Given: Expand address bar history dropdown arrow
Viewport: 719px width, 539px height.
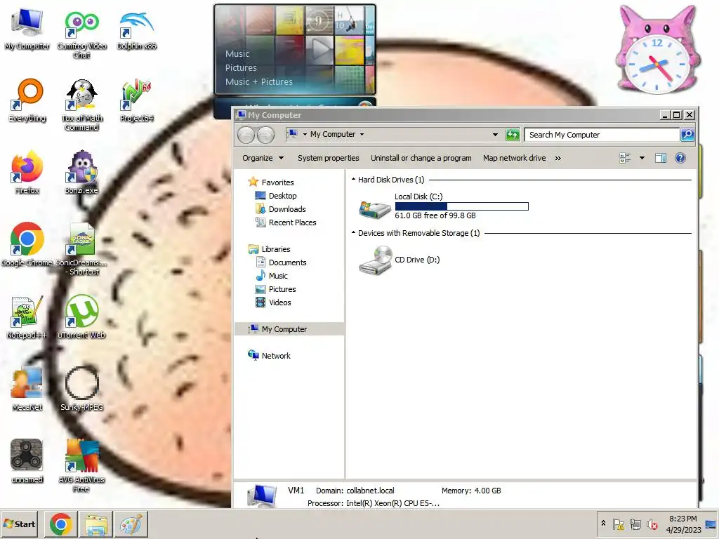Looking at the screenshot, I should (495, 134).
